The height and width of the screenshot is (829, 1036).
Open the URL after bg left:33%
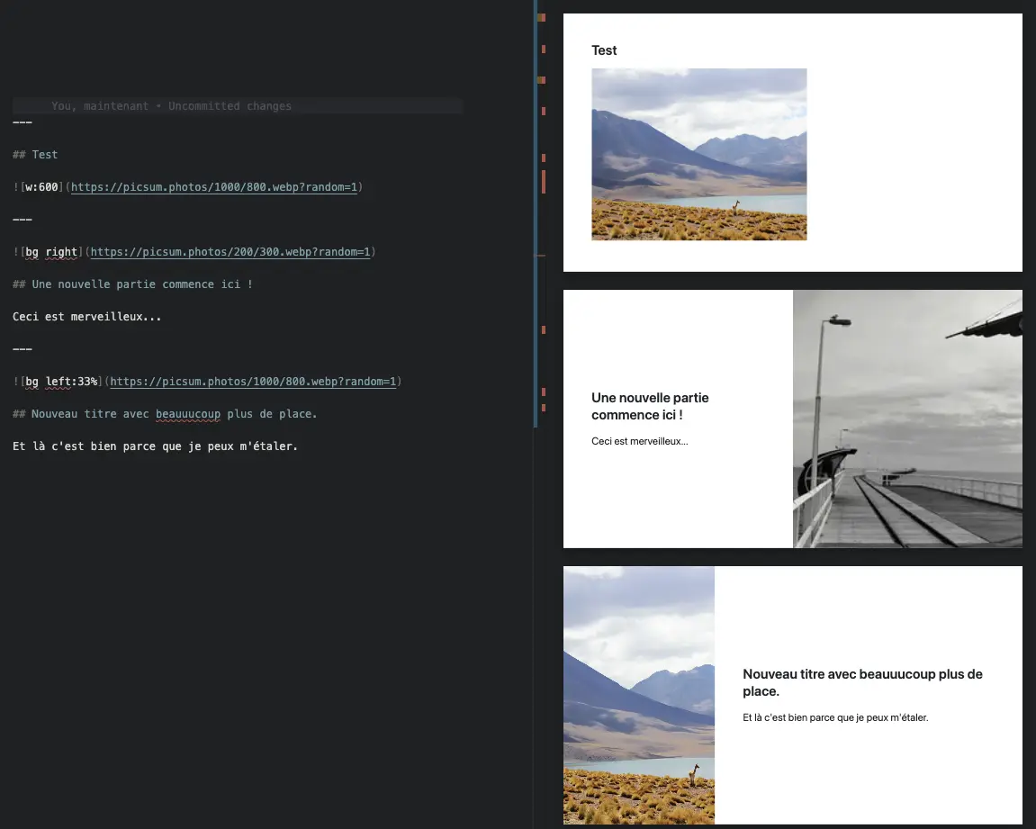pos(252,382)
